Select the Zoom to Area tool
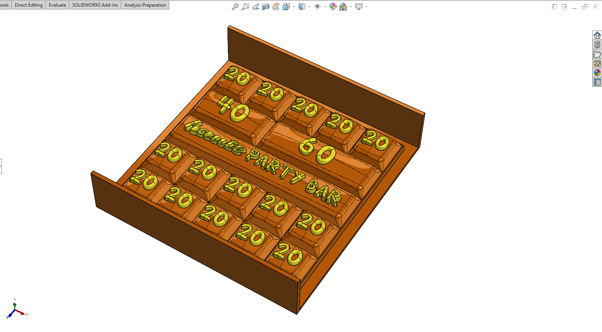The image size is (602, 332). click(245, 7)
